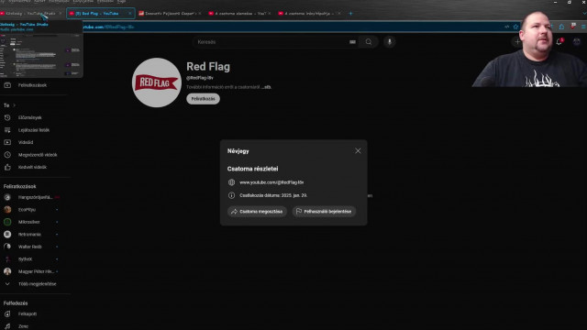Click the magnifier search button
This screenshot has width=587, height=330.
pyautogui.click(x=369, y=42)
